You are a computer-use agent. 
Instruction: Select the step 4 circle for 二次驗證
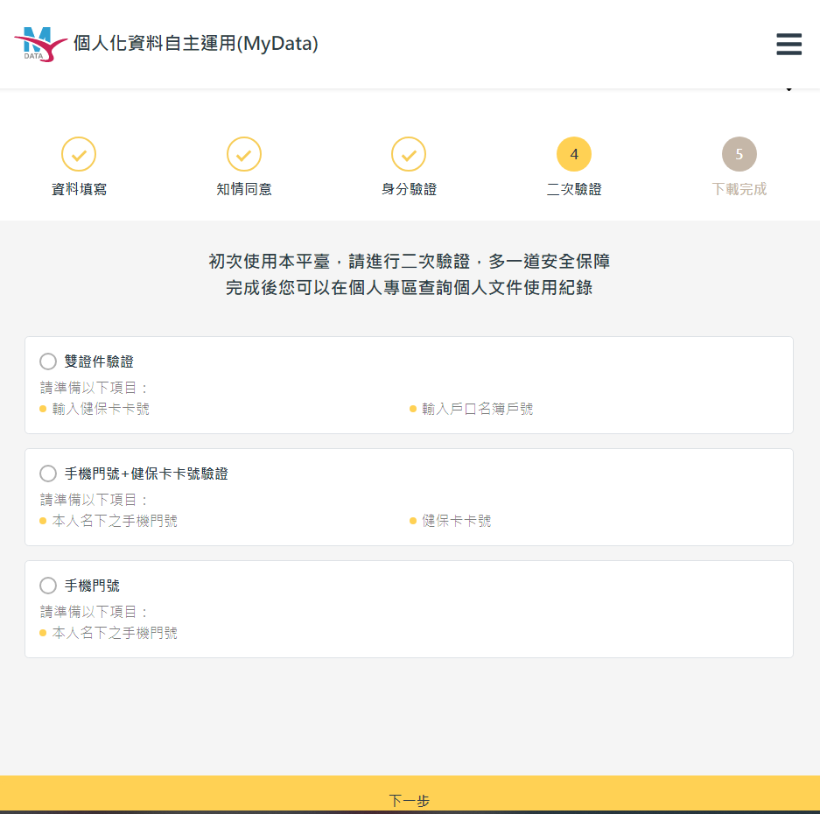[x=574, y=154]
